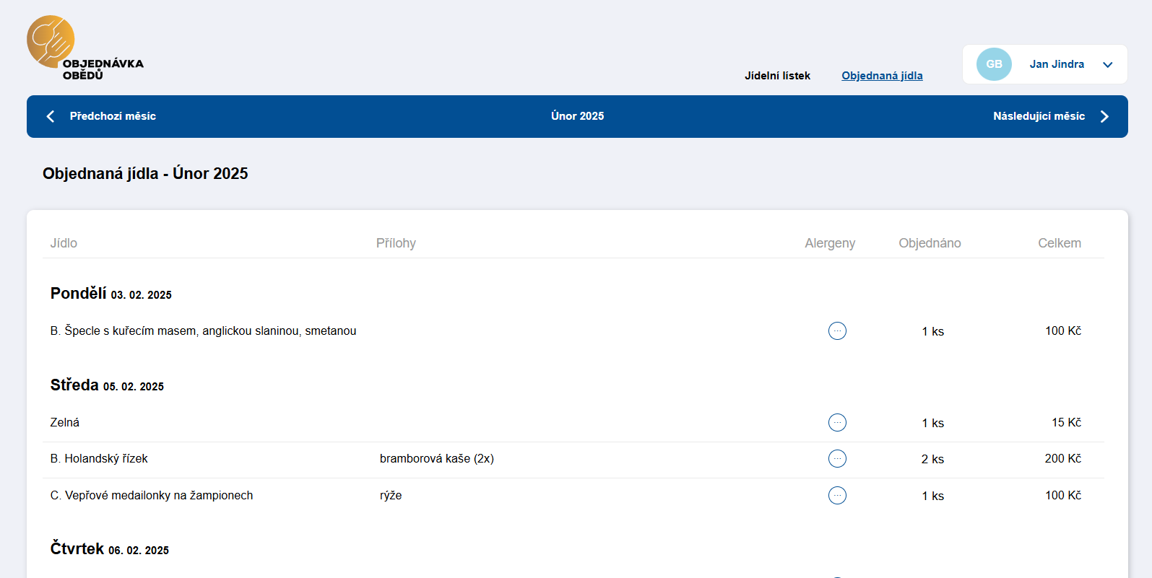Click the Únor 2025 month label
This screenshot has height=578, width=1152.
(x=577, y=116)
